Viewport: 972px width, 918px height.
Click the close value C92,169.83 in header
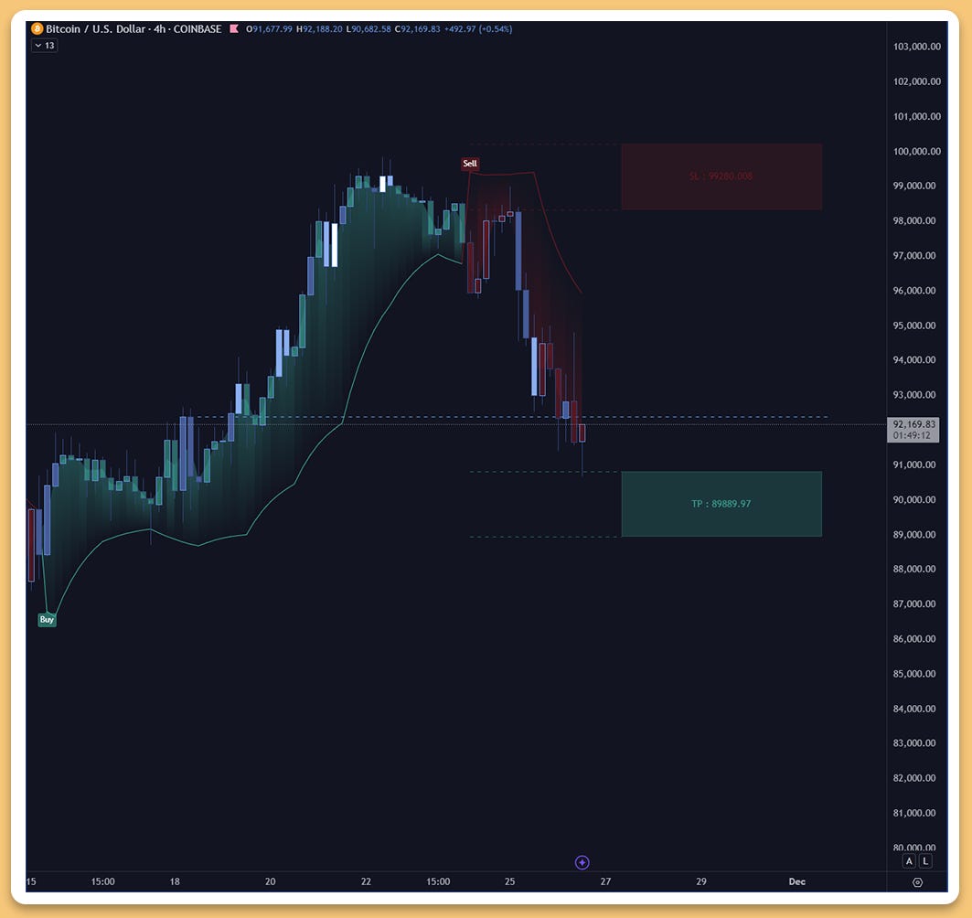418,29
